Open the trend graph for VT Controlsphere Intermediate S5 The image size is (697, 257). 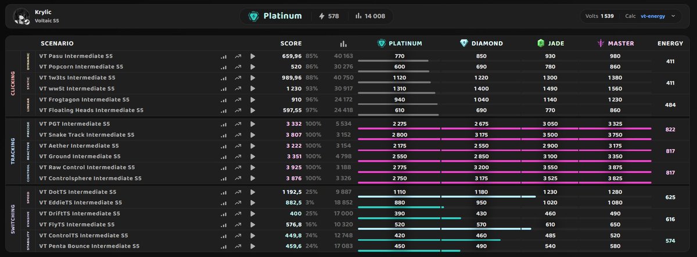(238, 178)
